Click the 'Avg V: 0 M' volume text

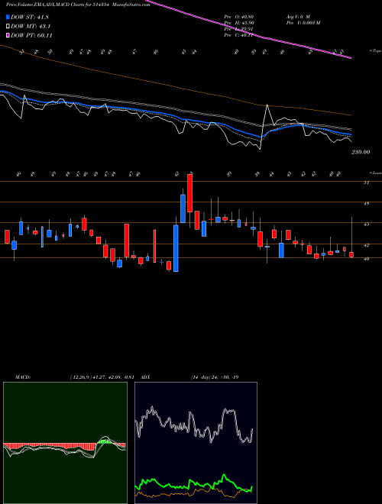(297, 16)
